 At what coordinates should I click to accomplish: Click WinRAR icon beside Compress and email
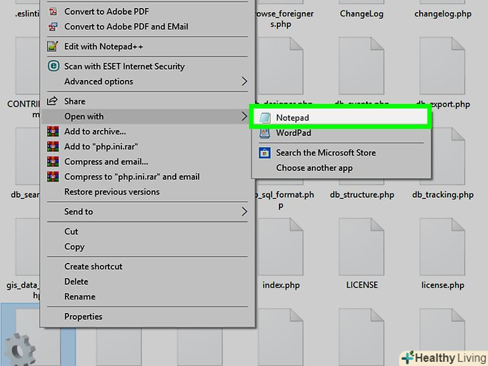click(x=53, y=162)
